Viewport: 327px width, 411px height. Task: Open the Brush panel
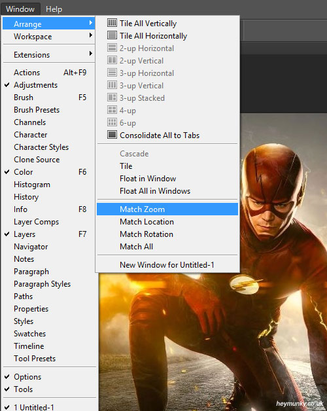click(49, 98)
